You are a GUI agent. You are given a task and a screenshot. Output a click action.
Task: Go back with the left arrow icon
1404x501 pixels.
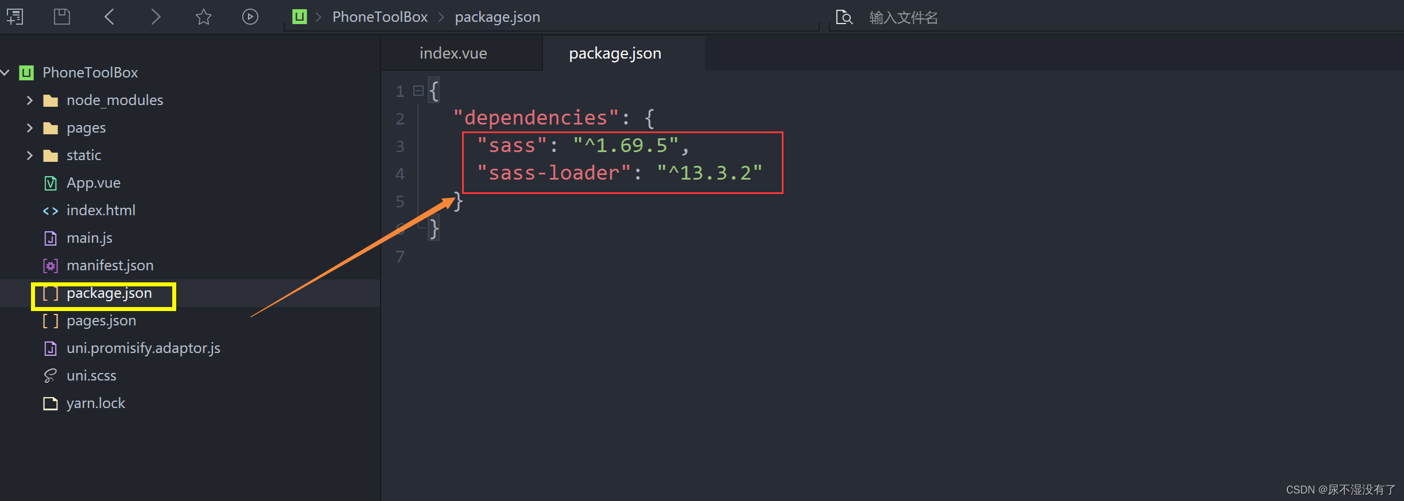pos(109,17)
